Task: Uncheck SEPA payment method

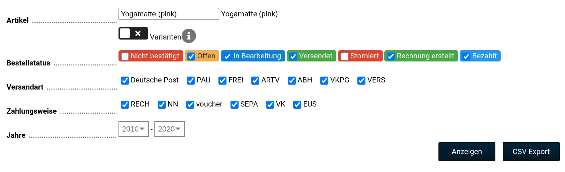Action: (x=235, y=105)
